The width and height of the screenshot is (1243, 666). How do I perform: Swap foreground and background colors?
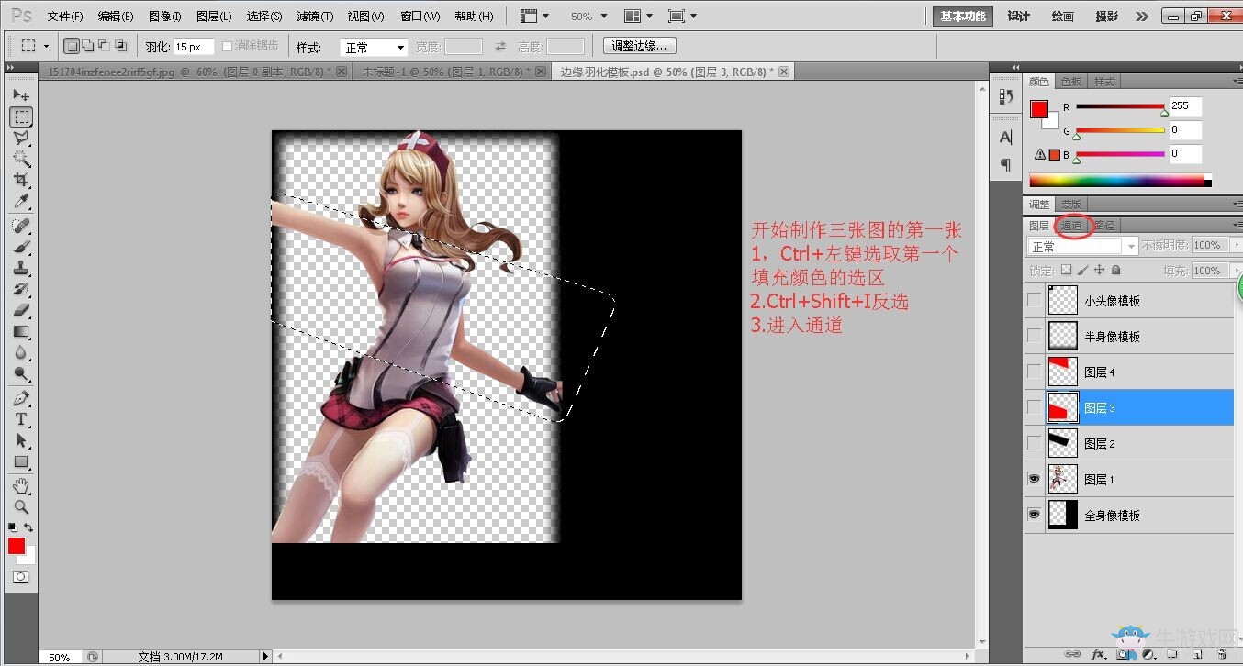click(29, 527)
